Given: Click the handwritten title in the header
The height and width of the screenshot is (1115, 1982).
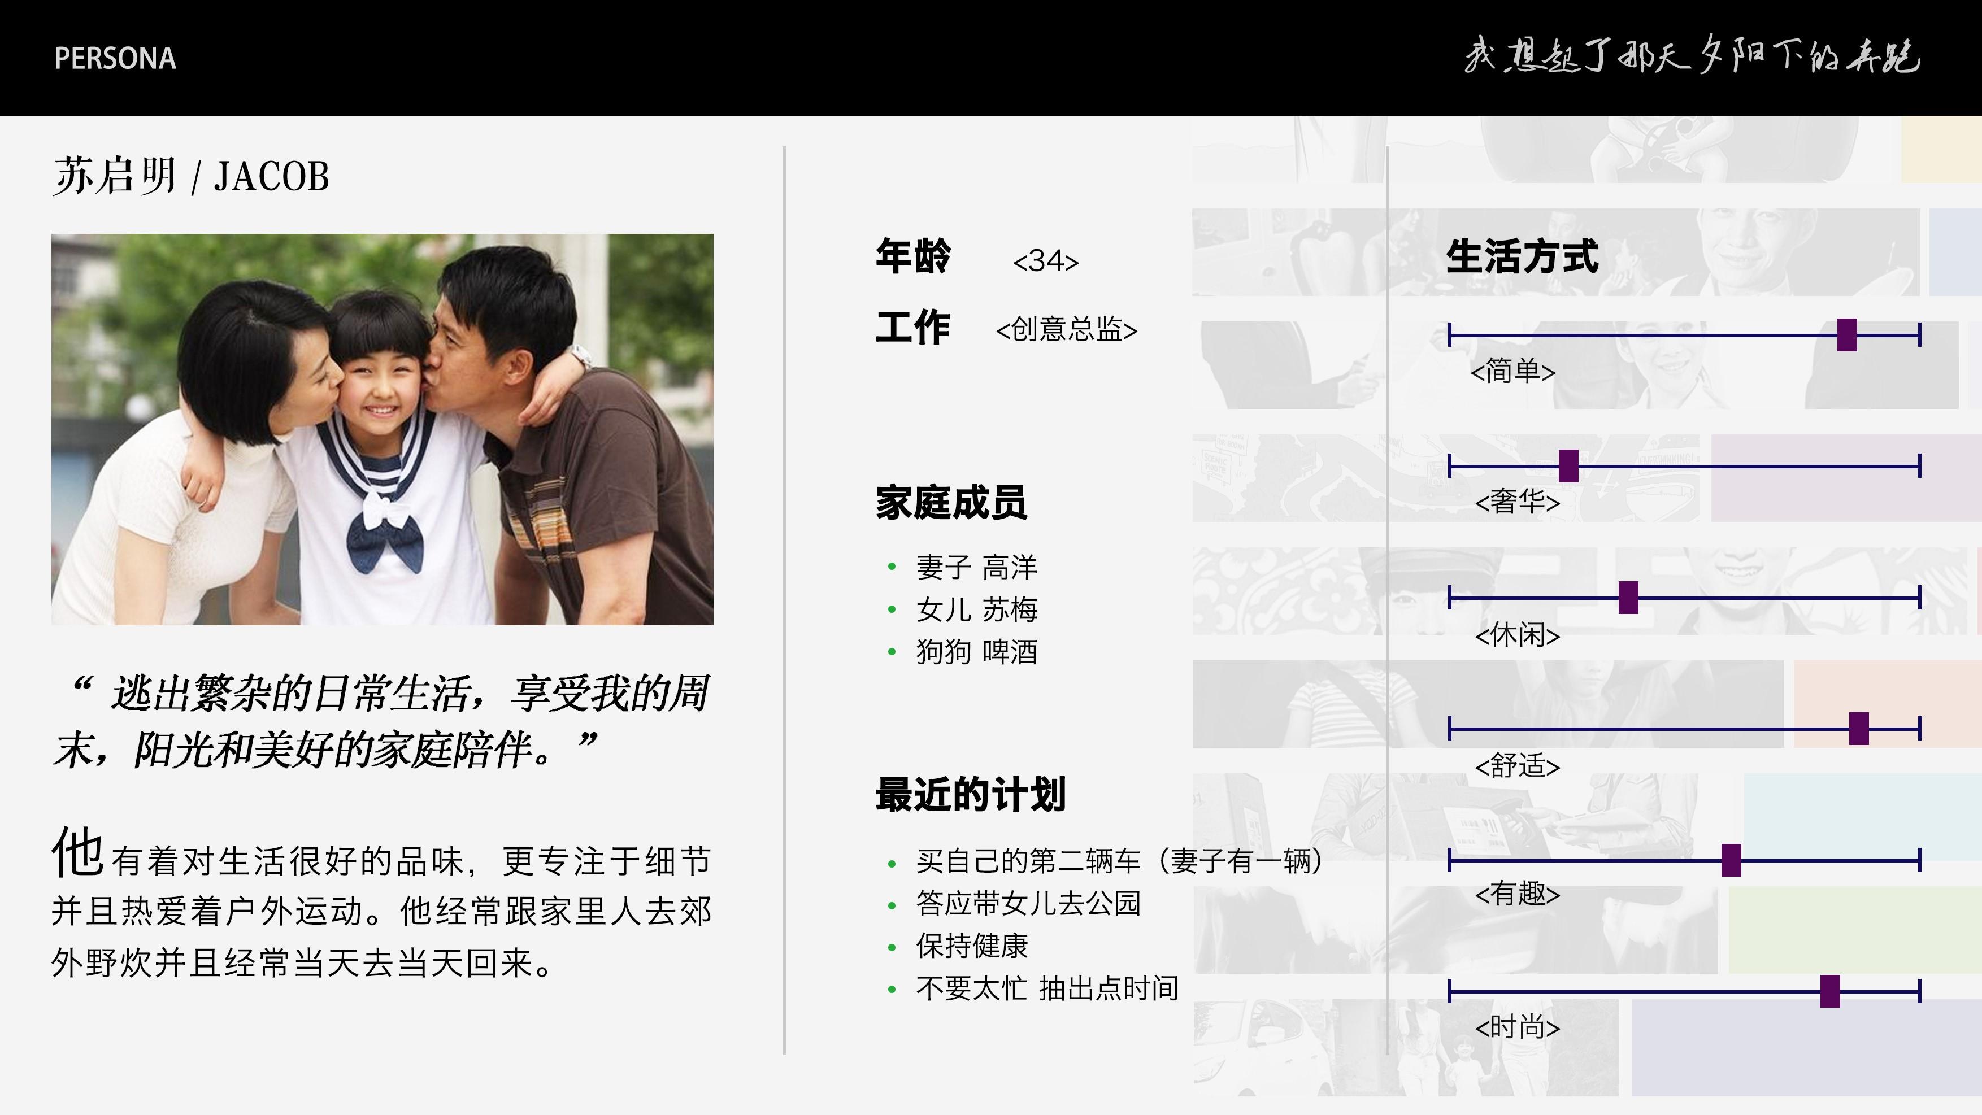Looking at the screenshot, I should pyautogui.click(x=1691, y=55).
